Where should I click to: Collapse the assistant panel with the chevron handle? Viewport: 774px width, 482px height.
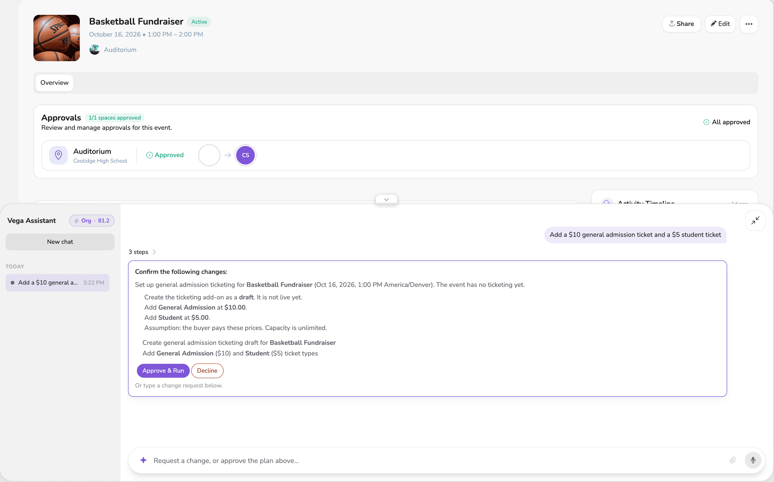click(x=386, y=200)
